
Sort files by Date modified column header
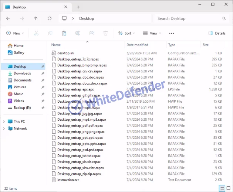pyautogui.click(x=137, y=45)
